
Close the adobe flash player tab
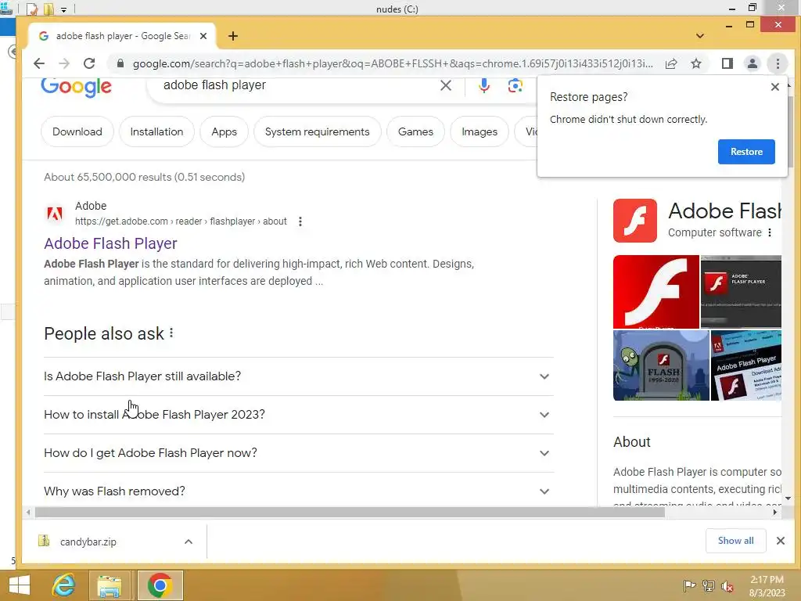coord(203,36)
